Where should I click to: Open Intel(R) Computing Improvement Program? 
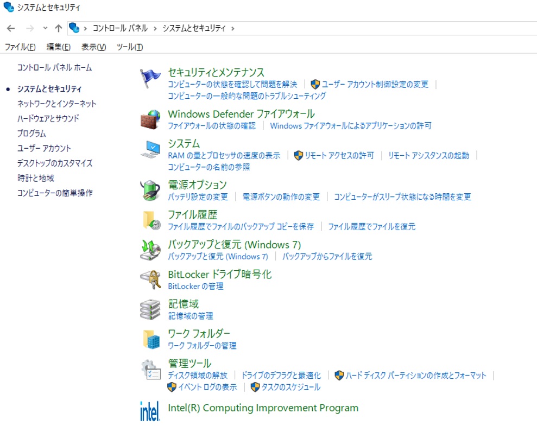(x=263, y=408)
